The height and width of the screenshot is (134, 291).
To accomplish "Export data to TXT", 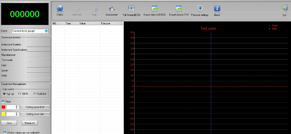I will click(x=179, y=8).
